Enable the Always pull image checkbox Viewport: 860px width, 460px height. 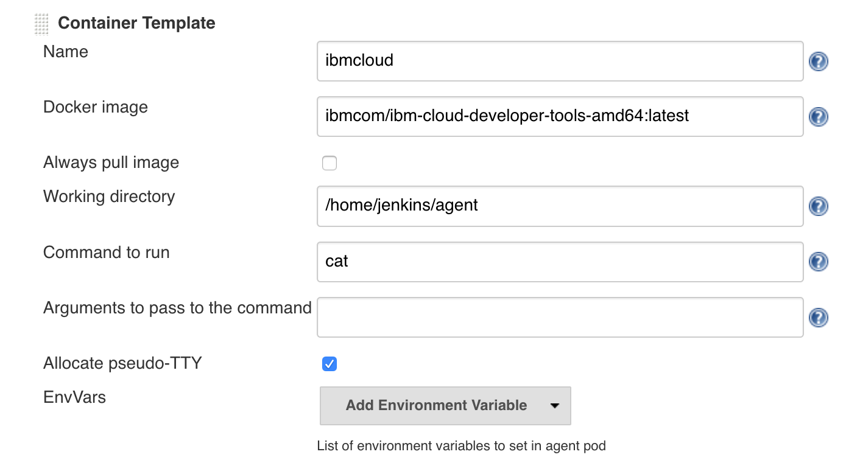pyautogui.click(x=330, y=163)
